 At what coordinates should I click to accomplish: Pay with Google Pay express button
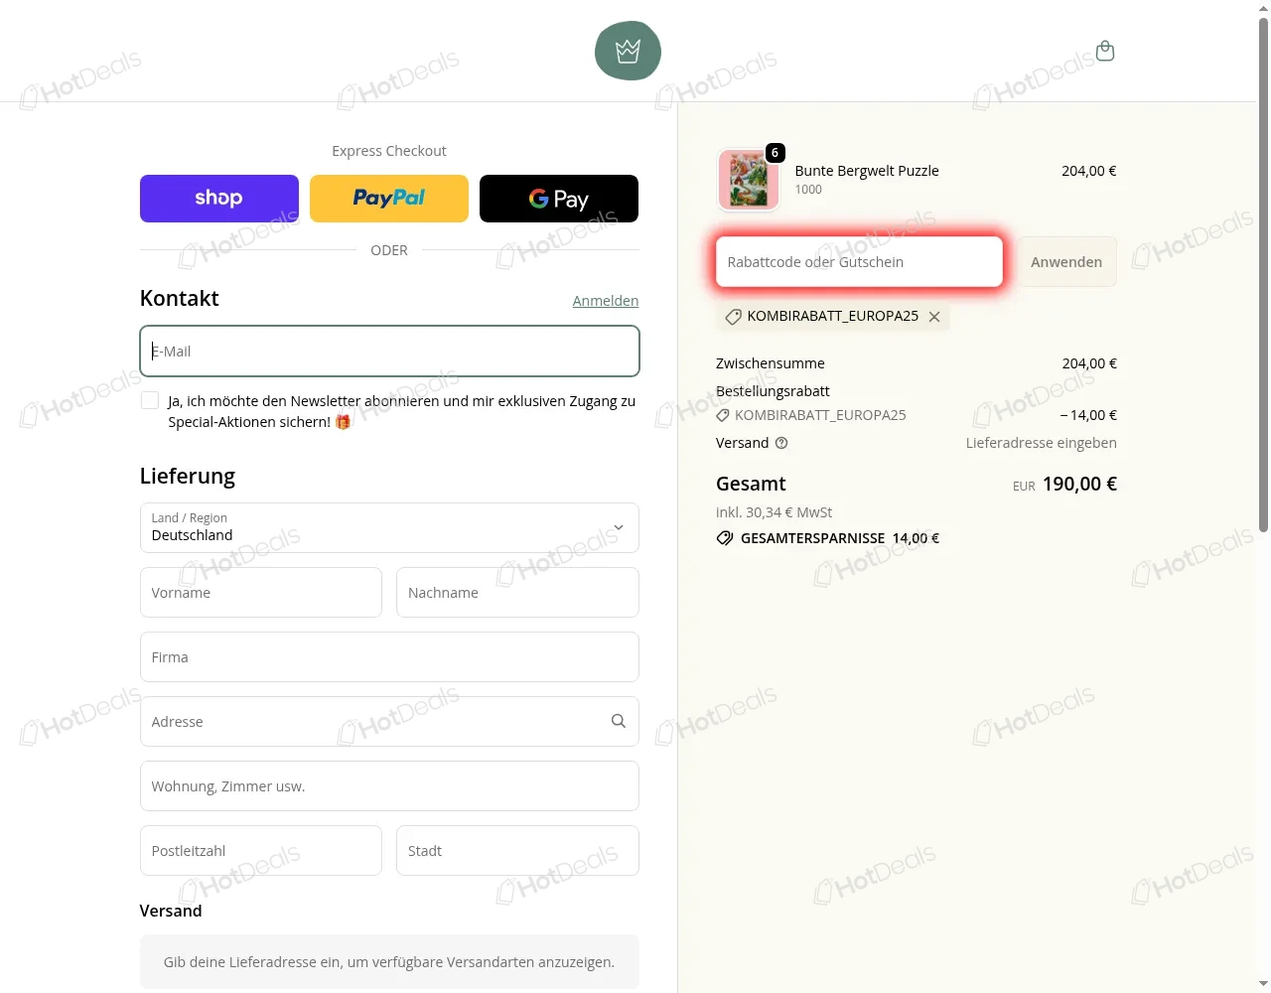point(559,199)
